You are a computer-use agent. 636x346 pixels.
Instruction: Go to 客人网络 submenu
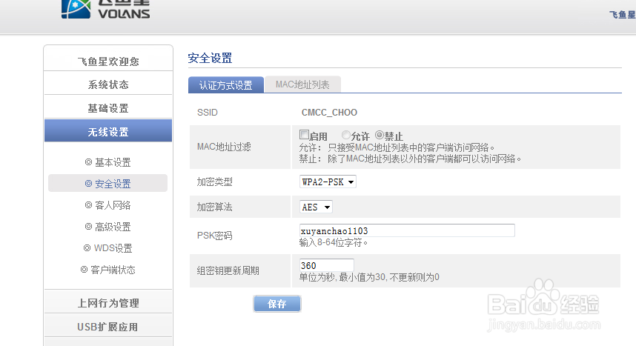[x=108, y=205]
